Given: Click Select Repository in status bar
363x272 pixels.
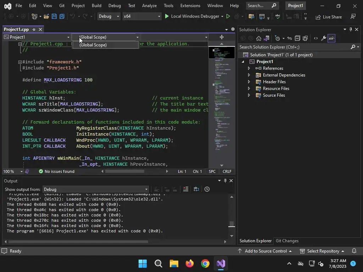Looking at the screenshot, I should [x=323, y=251].
